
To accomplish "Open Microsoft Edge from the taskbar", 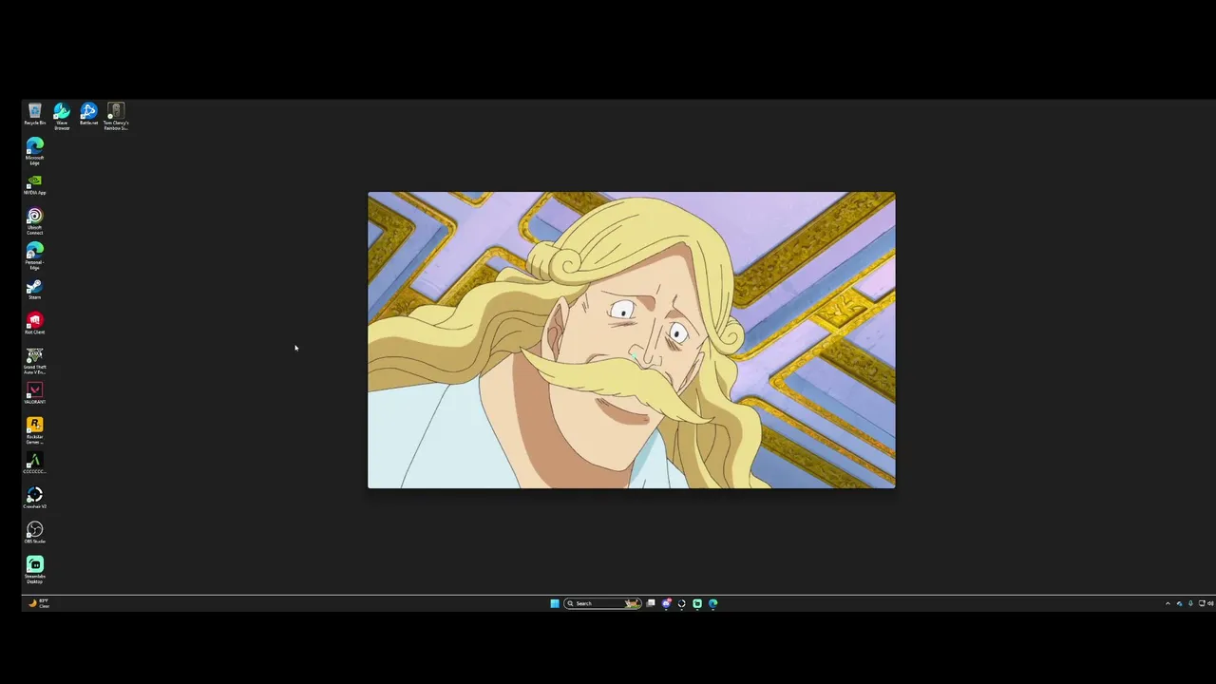I will (x=712, y=603).
